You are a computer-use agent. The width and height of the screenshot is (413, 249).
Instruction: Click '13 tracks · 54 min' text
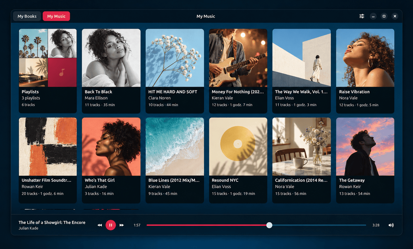[354, 194]
